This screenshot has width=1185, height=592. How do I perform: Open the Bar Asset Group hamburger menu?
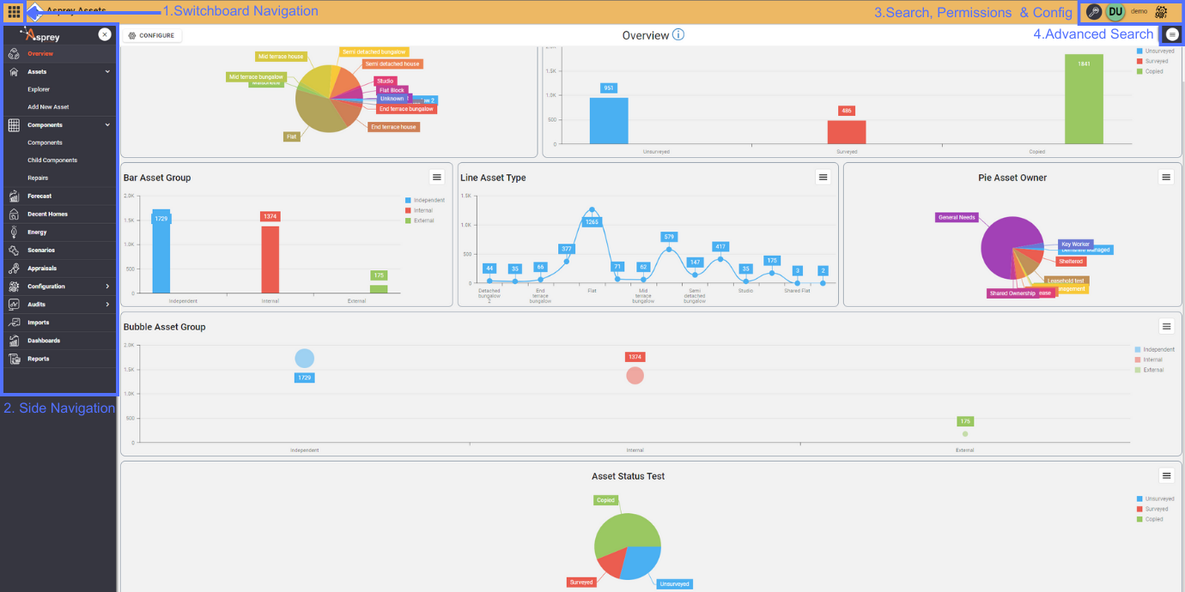tap(436, 177)
